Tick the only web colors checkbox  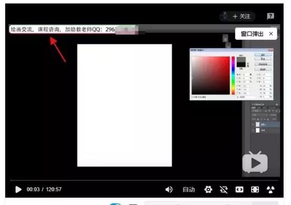[x=193, y=97]
